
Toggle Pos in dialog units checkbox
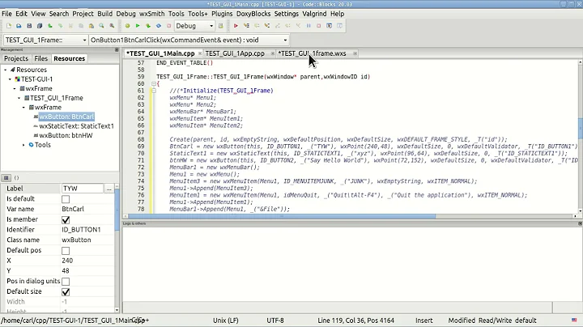[x=66, y=282]
